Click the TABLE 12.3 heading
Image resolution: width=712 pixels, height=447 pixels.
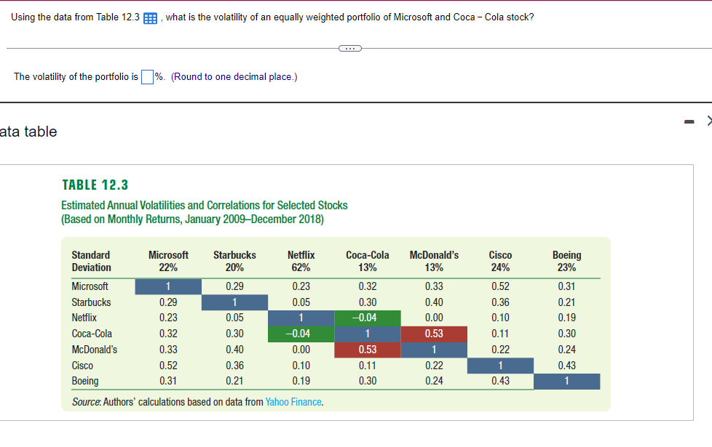click(95, 185)
